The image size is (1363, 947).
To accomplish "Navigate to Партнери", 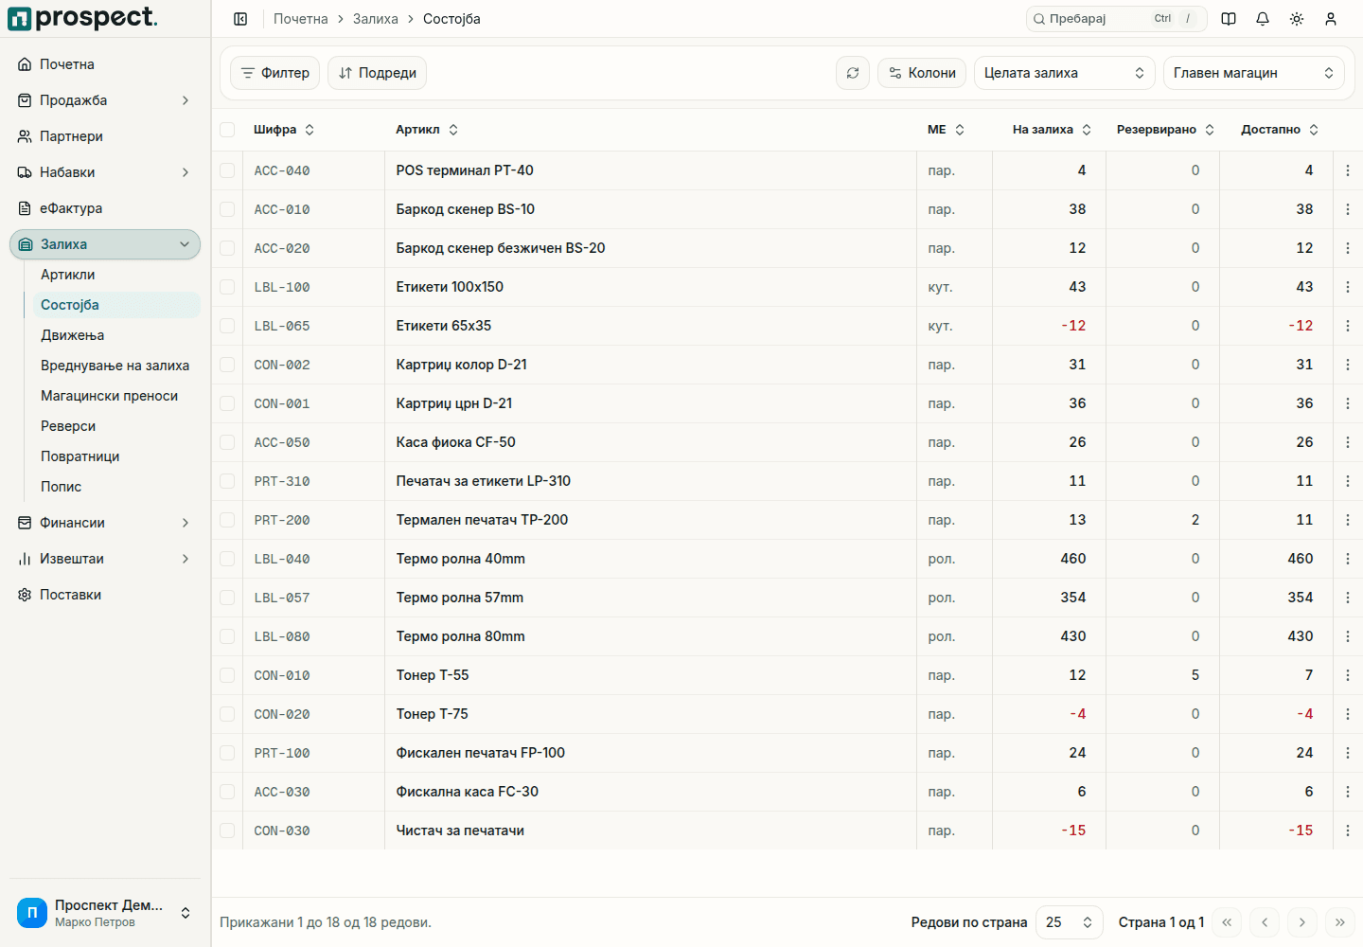I will pyautogui.click(x=105, y=136).
